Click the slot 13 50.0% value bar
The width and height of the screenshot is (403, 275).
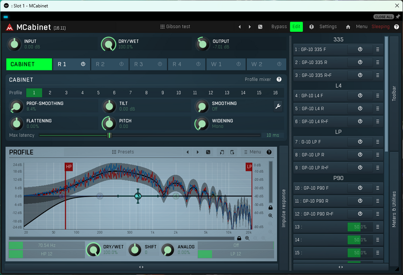[360, 227]
